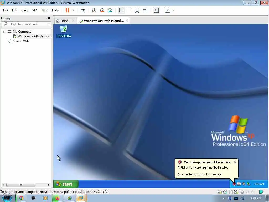Open the stretch guest dropdown arrow

coord(173,10)
